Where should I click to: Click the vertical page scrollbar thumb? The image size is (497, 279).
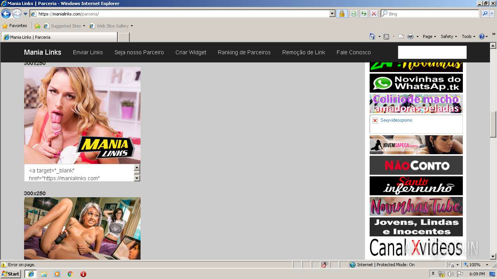(493, 125)
